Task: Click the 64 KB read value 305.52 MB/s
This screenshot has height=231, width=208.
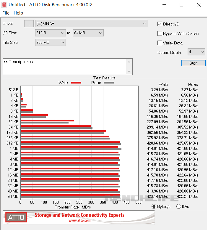Action: (x=188, y=127)
